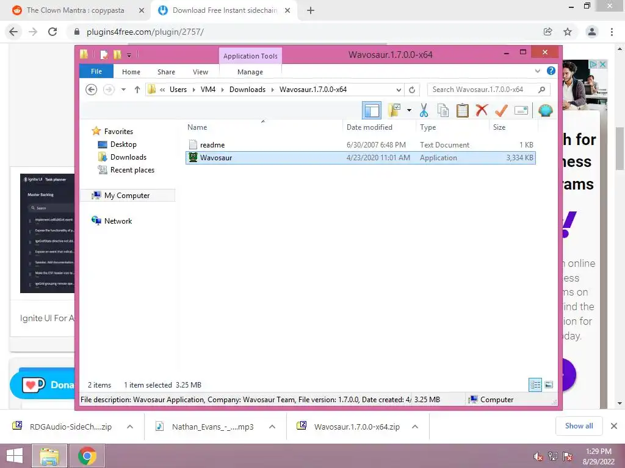625x468 pixels.
Task: Open the Manage ribbon tab
Action: [x=250, y=72]
